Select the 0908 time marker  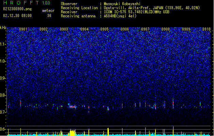166,29
